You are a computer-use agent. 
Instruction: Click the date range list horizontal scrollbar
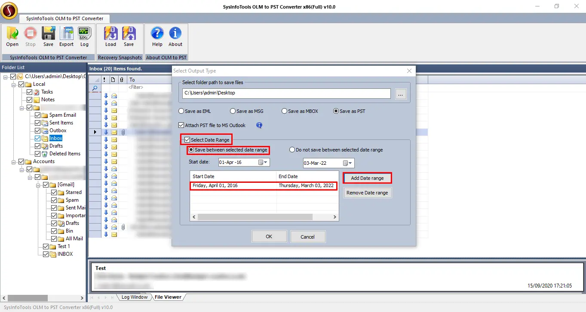(x=264, y=217)
